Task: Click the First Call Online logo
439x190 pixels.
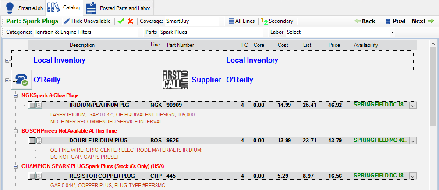Action: pos(175,80)
